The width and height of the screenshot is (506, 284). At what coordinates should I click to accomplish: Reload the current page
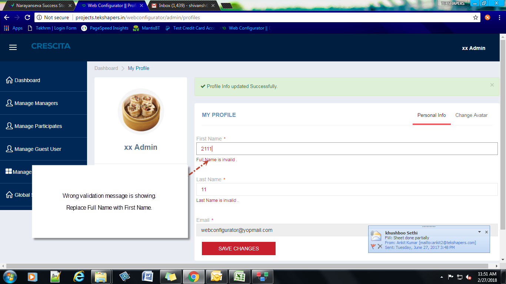pos(27,17)
